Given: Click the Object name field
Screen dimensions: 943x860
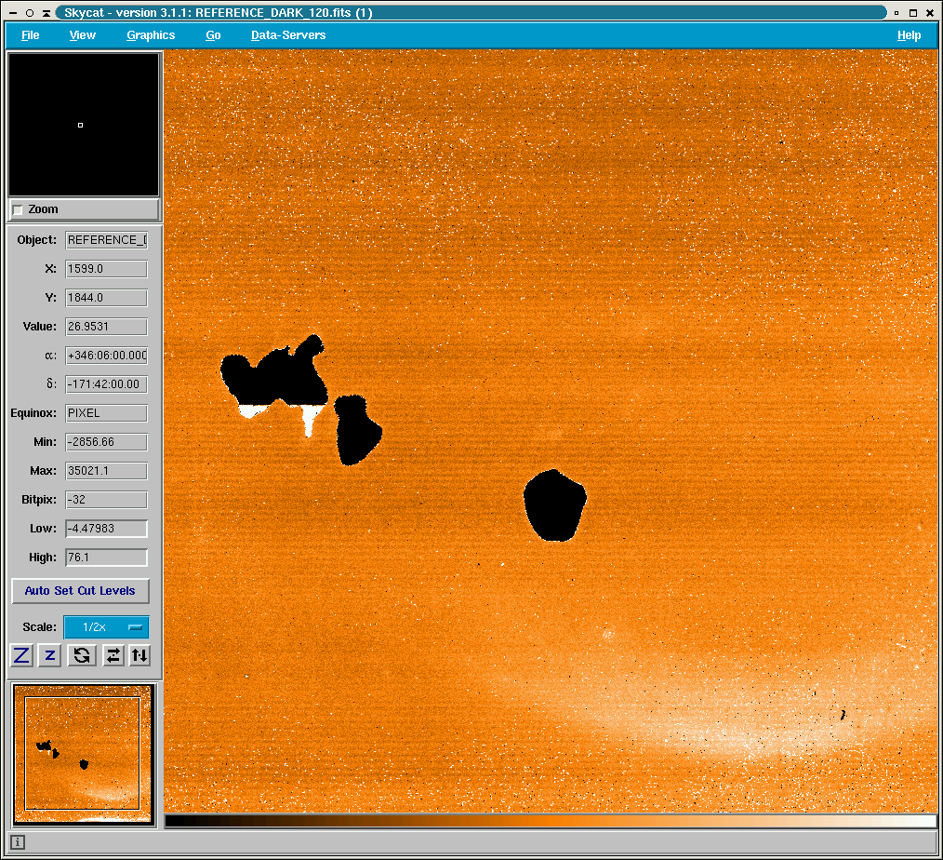Looking at the screenshot, I should coord(106,240).
